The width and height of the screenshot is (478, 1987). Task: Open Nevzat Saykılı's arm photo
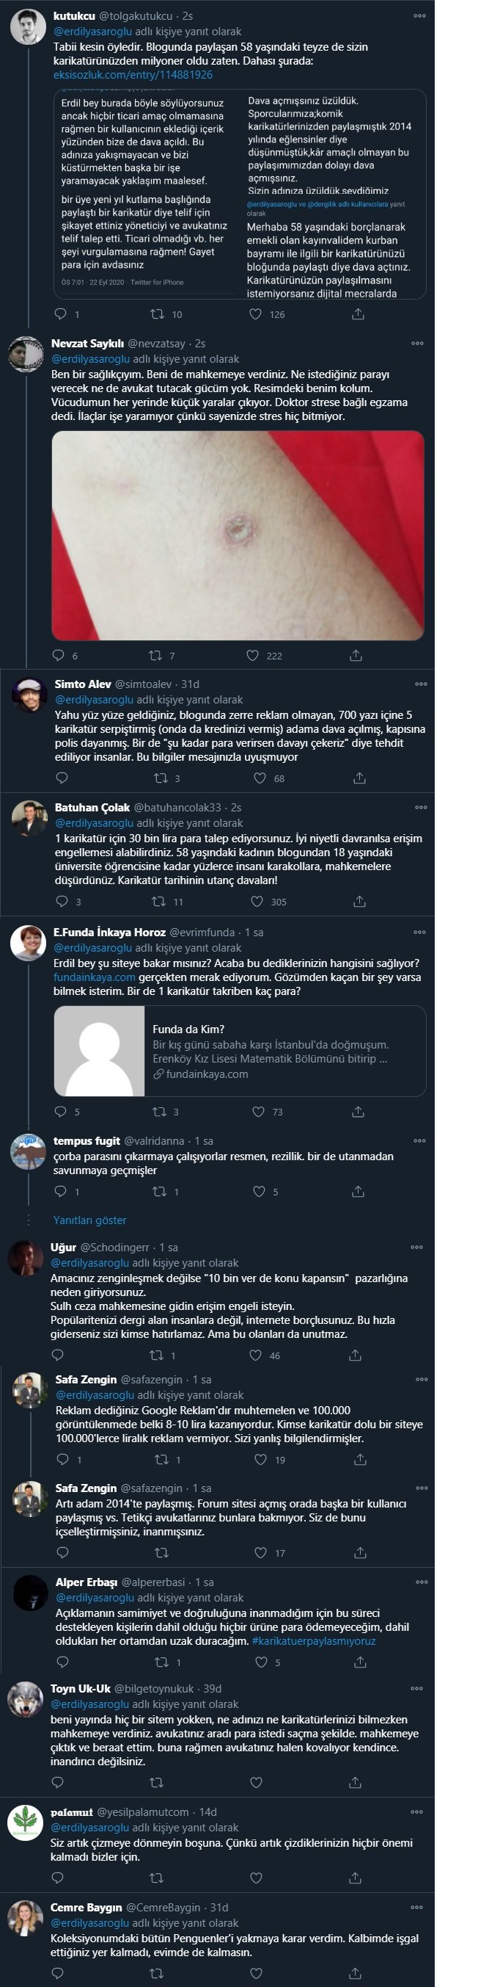[238, 535]
